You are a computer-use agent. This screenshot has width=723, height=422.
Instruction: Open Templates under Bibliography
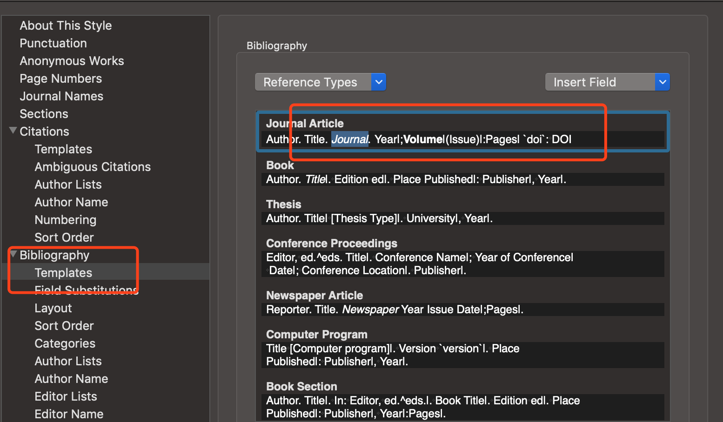63,273
